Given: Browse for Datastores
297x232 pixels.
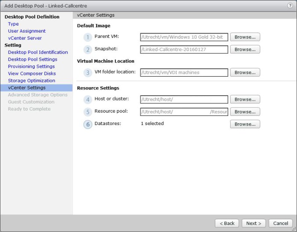Looking at the screenshot, I should (245, 124).
